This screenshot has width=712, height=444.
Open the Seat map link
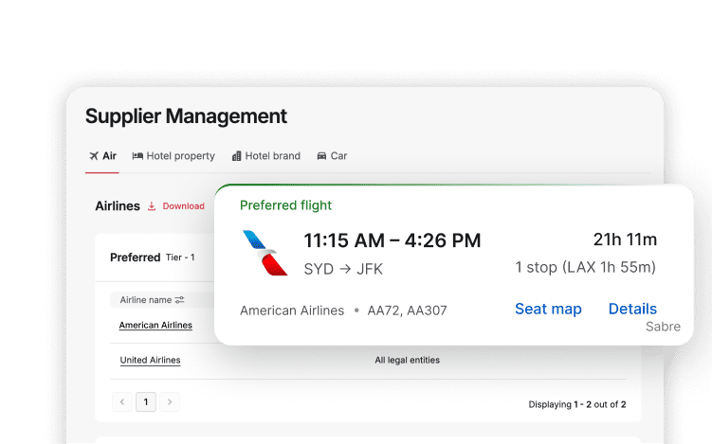point(548,310)
